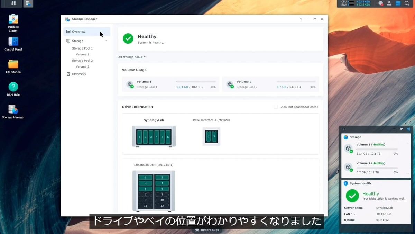Click the Volume 1 usage card

click(171, 84)
